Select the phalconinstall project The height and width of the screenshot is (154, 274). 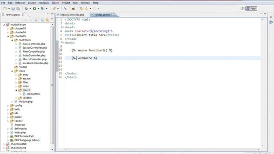pyautogui.click(x=18, y=144)
